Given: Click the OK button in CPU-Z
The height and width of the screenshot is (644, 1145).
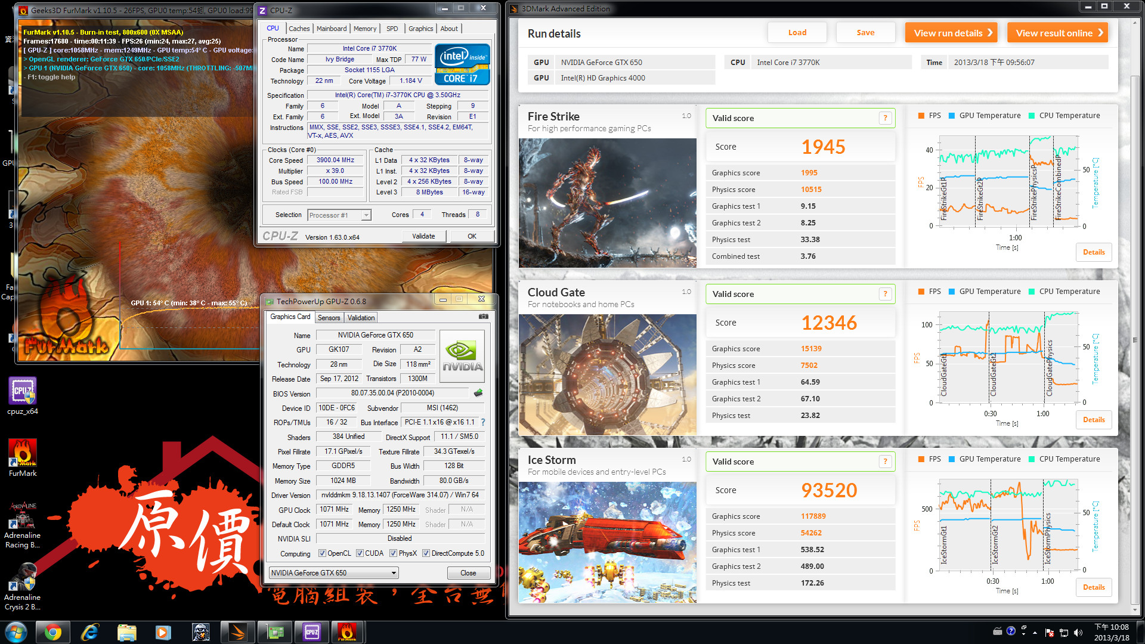Looking at the screenshot, I should coord(472,236).
